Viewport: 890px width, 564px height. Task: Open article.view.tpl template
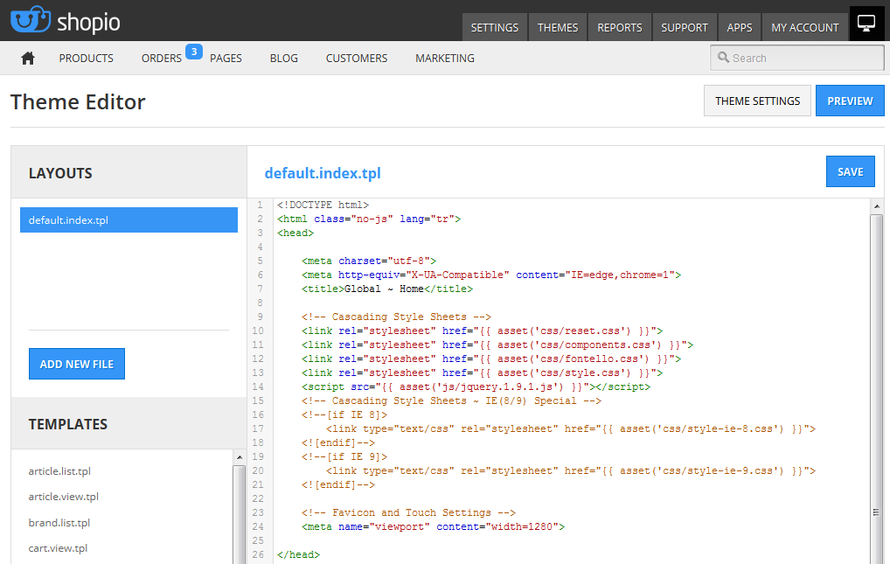point(64,497)
